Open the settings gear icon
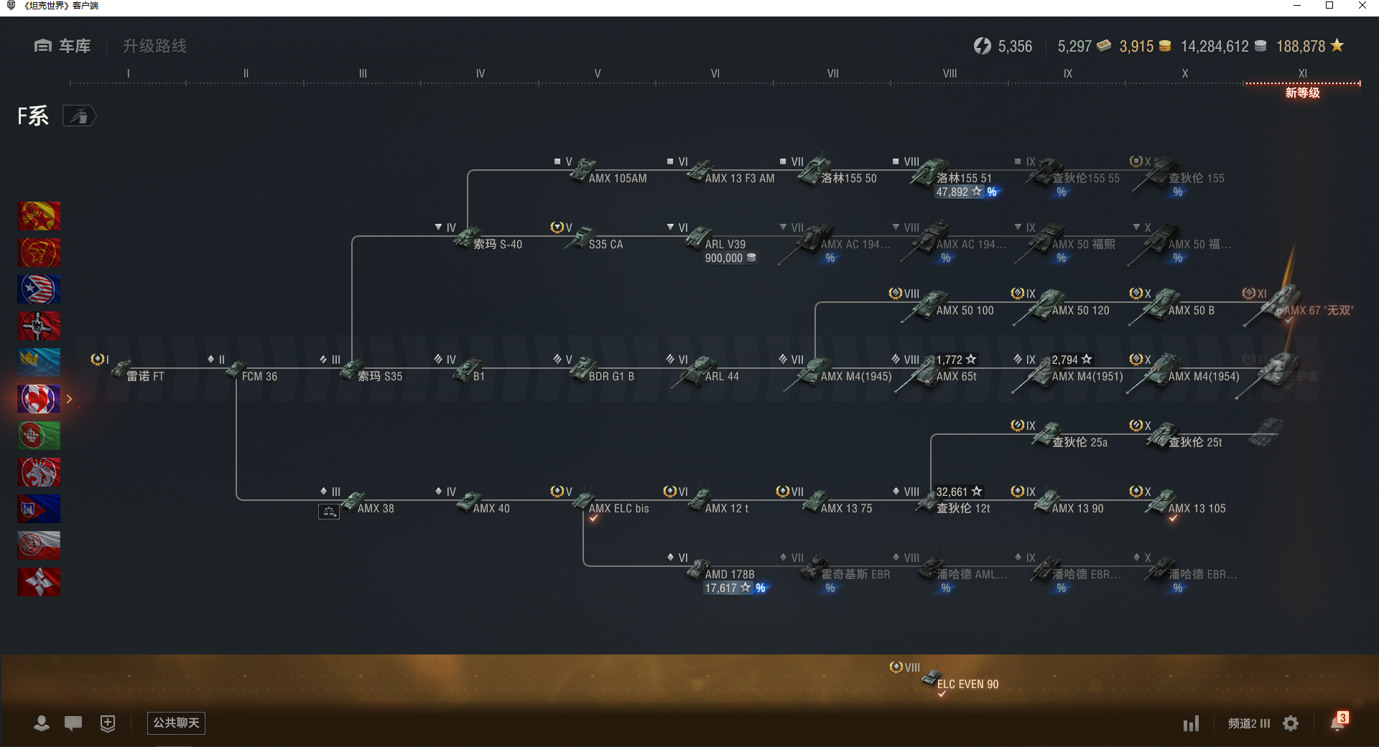 click(x=1291, y=723)
